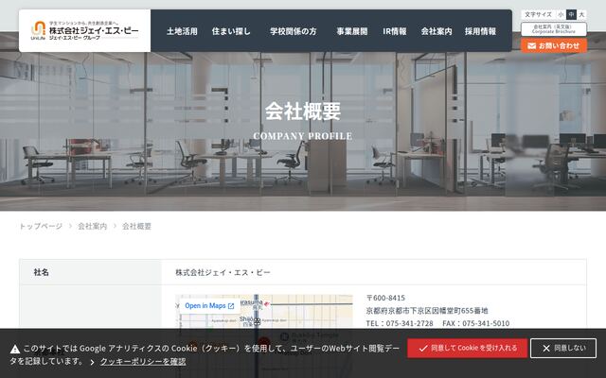Click the external link icon beside Open in Maps
This screenshot has height=378, width=606.
click(231, 306)
